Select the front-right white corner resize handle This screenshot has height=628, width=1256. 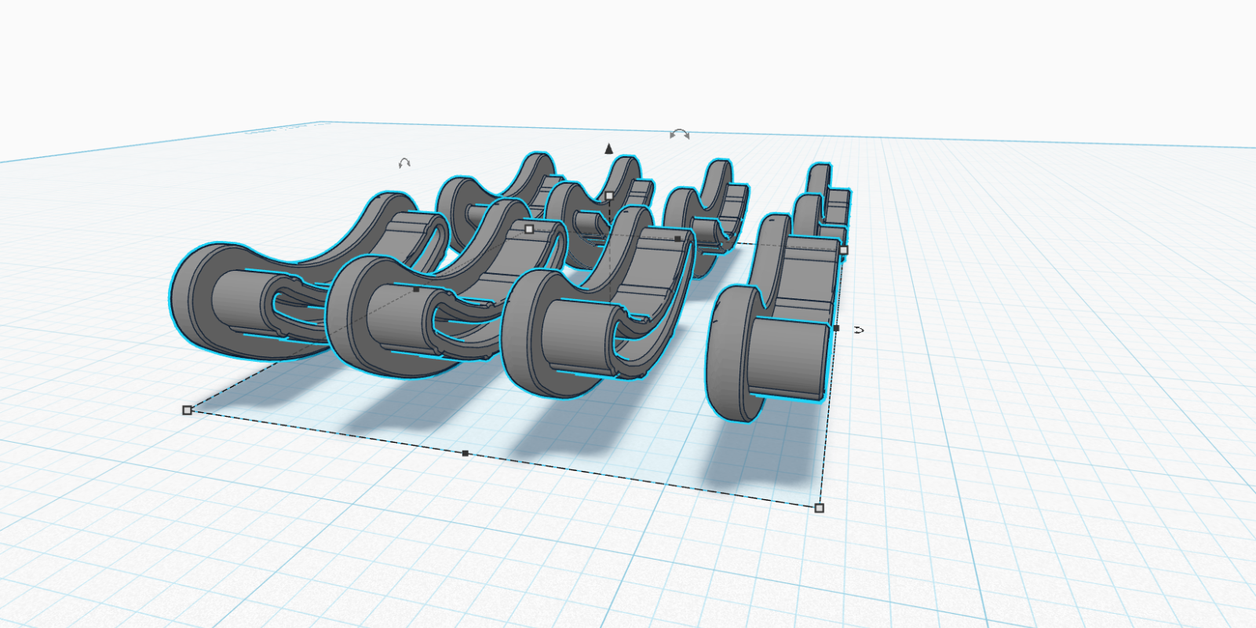click(820, 508)
